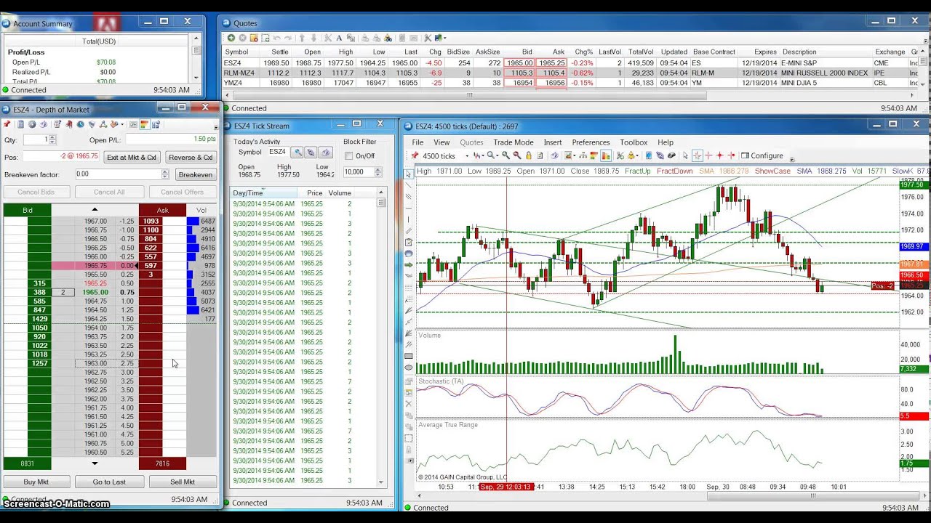Viewport: 931px width, 523px height.
Task: Click the shield icon in Depth of Market toolbar
Action: 92,124
